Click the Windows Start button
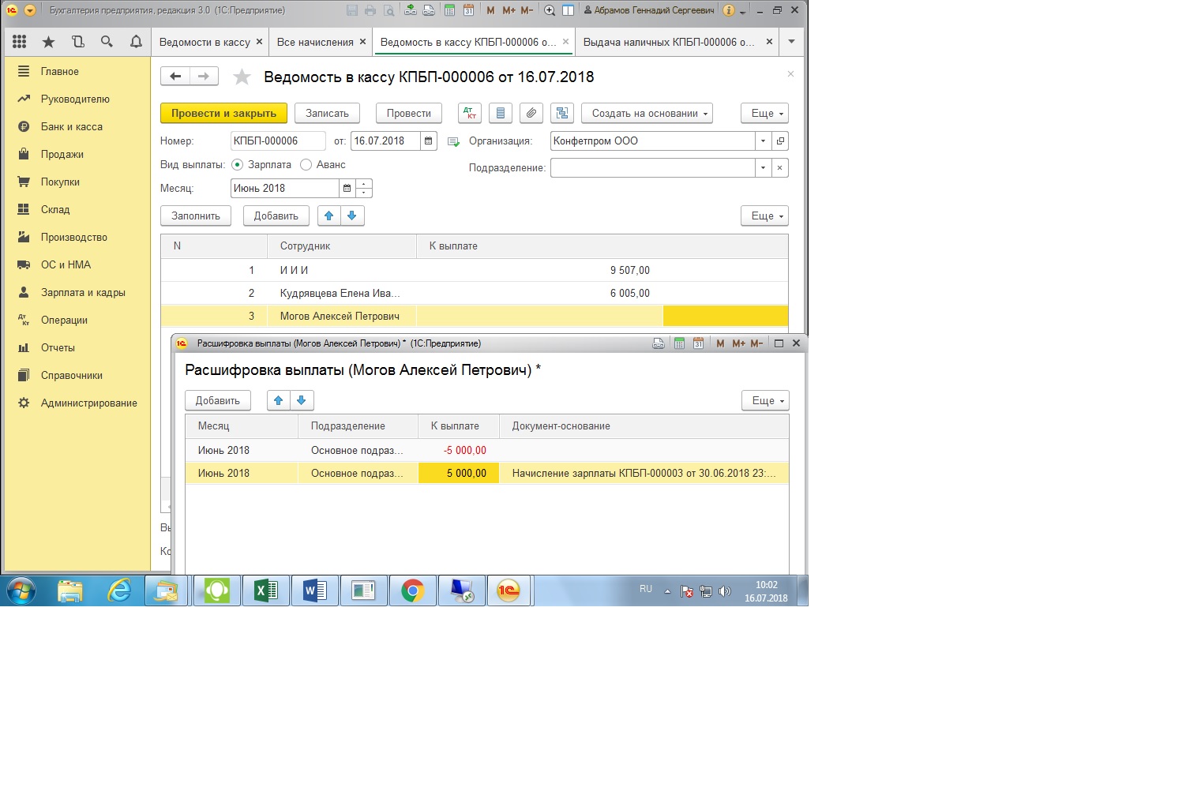 coord(21,590)
